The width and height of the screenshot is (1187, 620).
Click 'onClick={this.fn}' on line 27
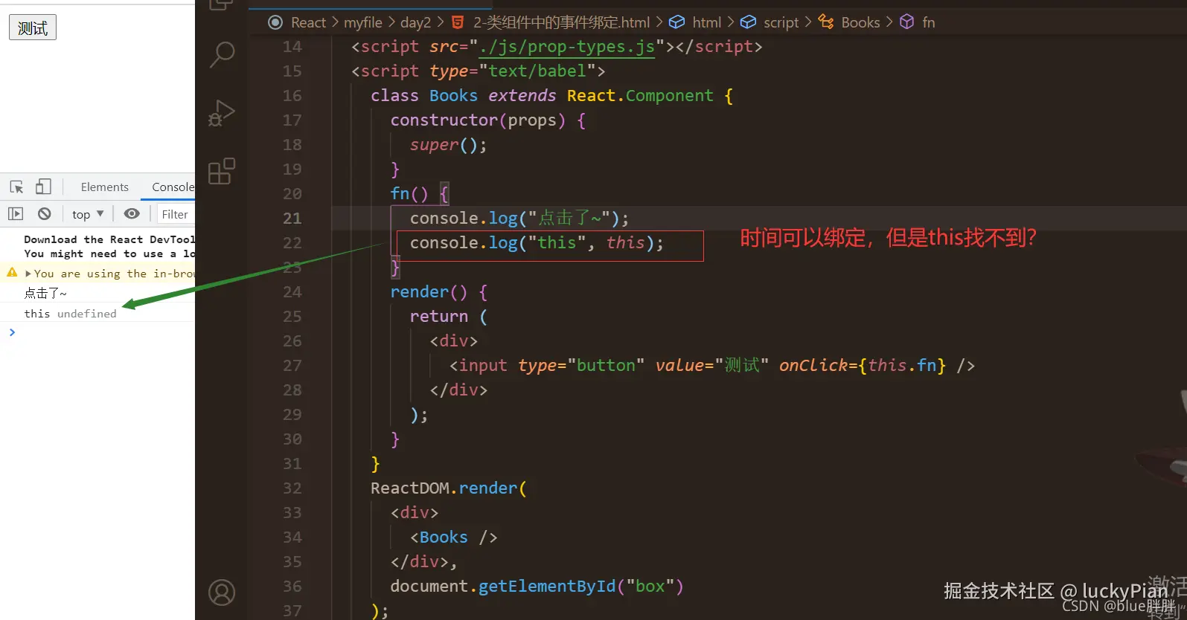click(863, 366)
